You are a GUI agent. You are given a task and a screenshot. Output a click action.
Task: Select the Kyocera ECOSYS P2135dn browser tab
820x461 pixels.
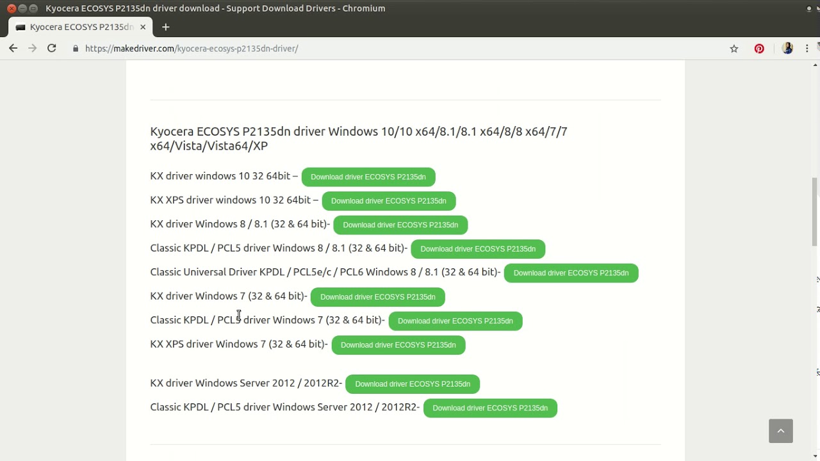[81, 27]
